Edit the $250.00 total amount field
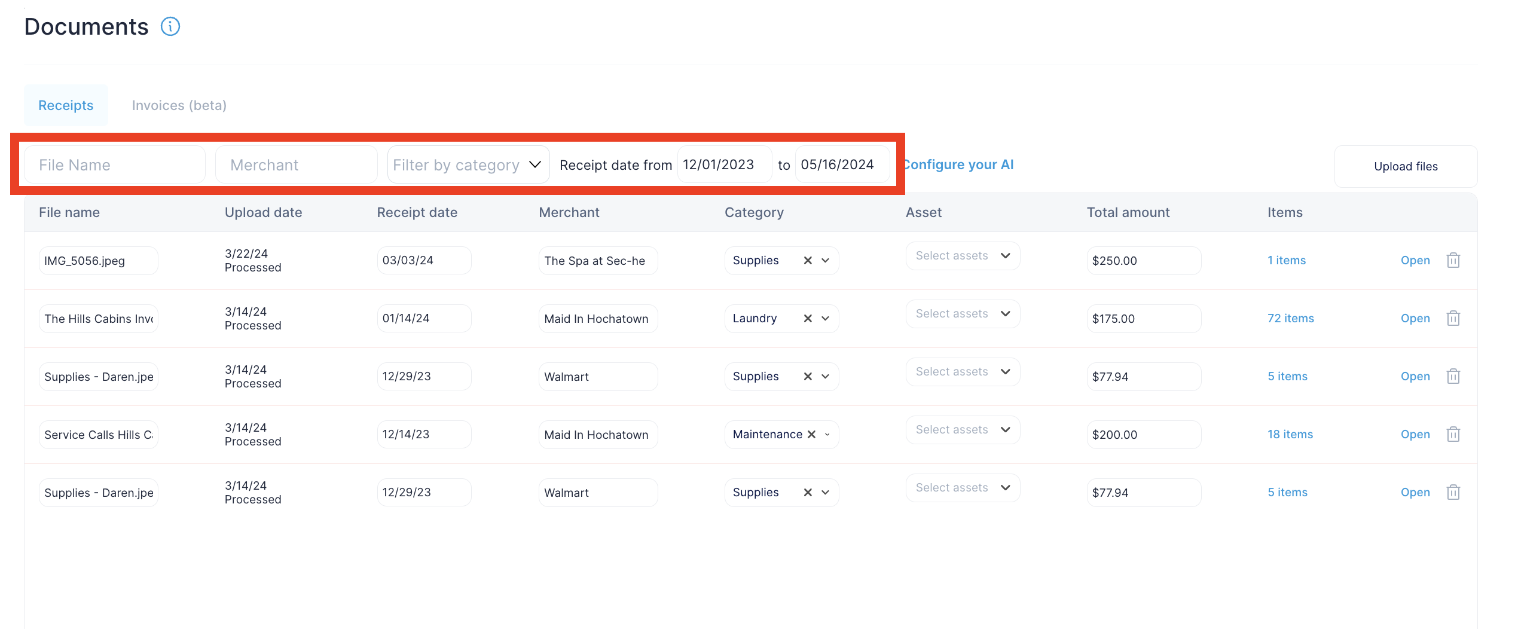 (x=1144, y=261)
